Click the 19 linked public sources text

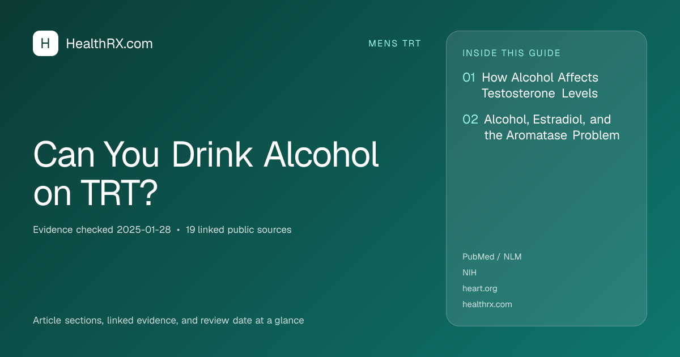[239, 230]
